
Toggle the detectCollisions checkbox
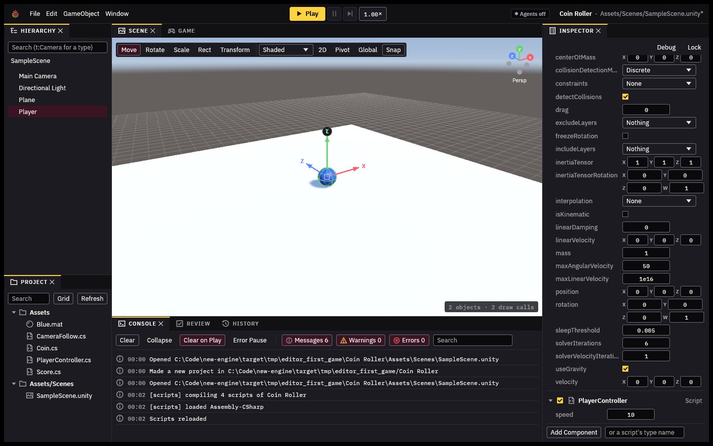coord(625,97)
